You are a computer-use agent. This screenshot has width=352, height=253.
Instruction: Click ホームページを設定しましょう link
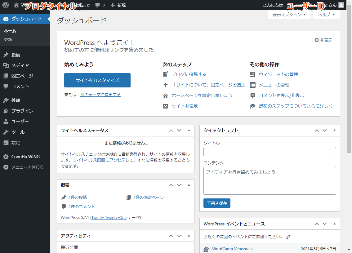[202, 95]
